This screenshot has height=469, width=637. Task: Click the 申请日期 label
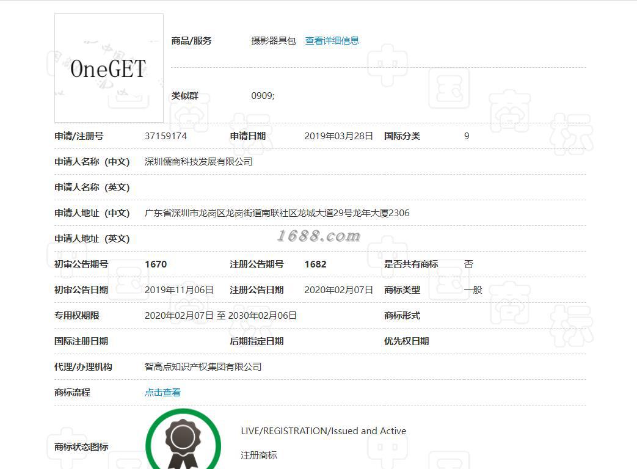coord(248,136)
